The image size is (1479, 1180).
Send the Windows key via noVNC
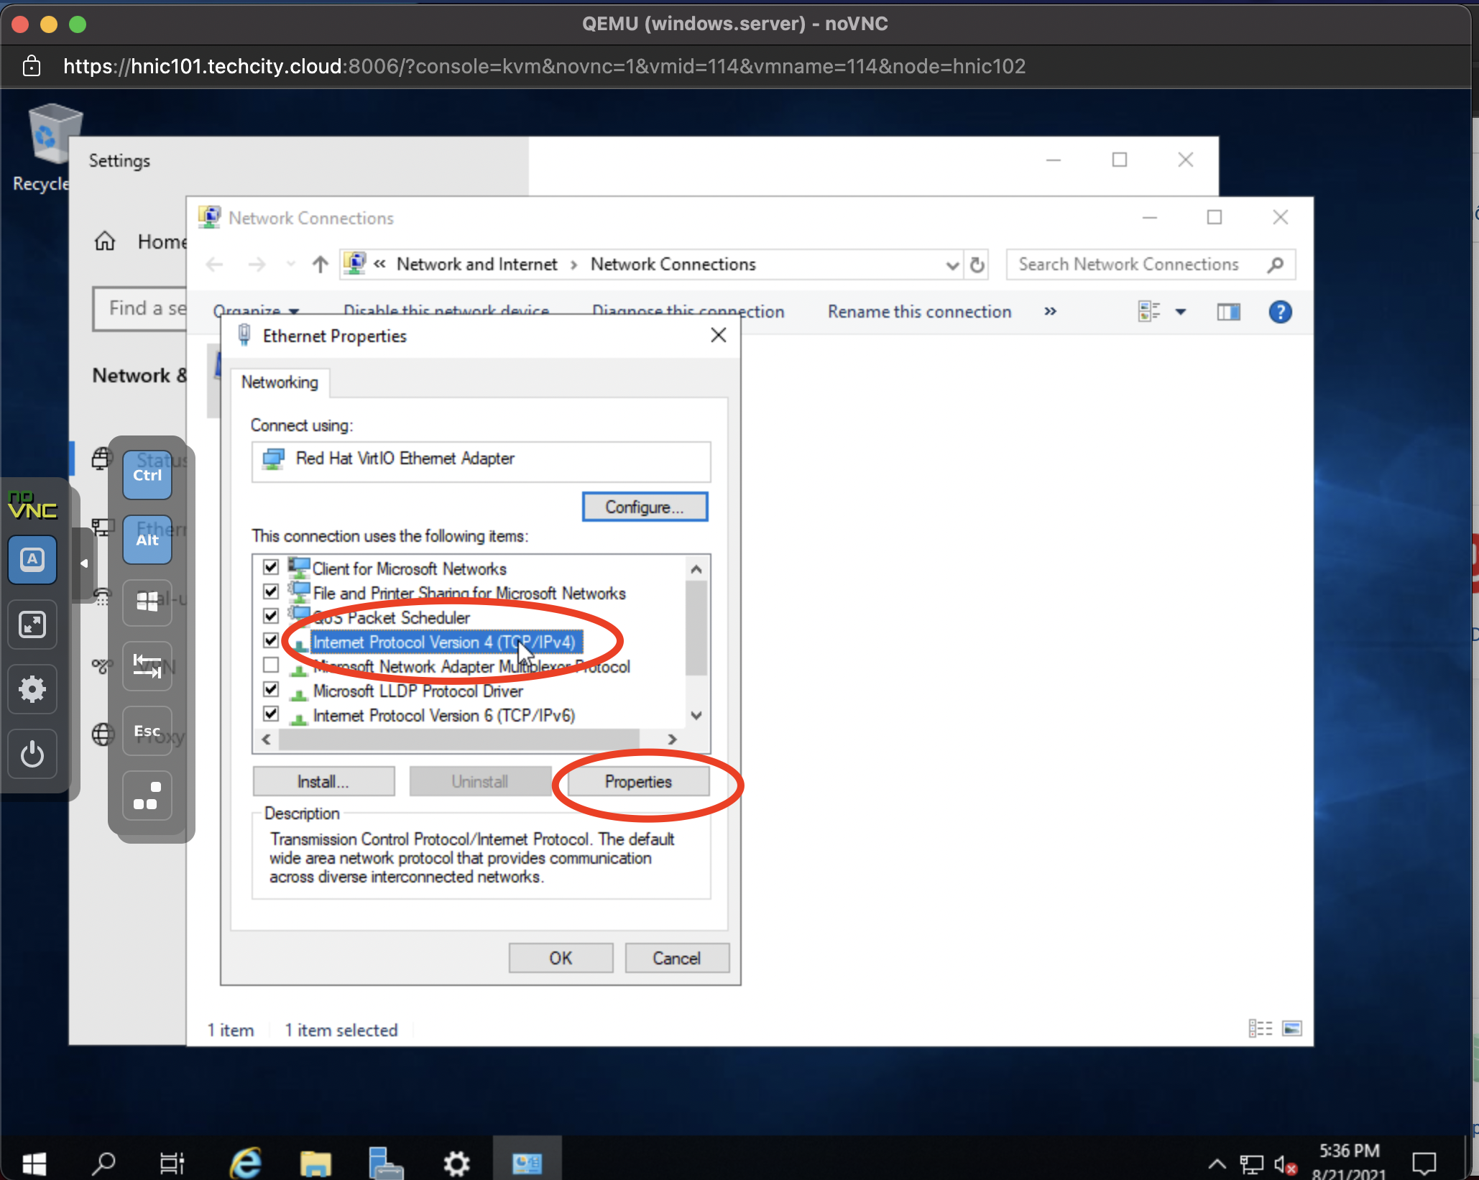click(x=147, y=601)
